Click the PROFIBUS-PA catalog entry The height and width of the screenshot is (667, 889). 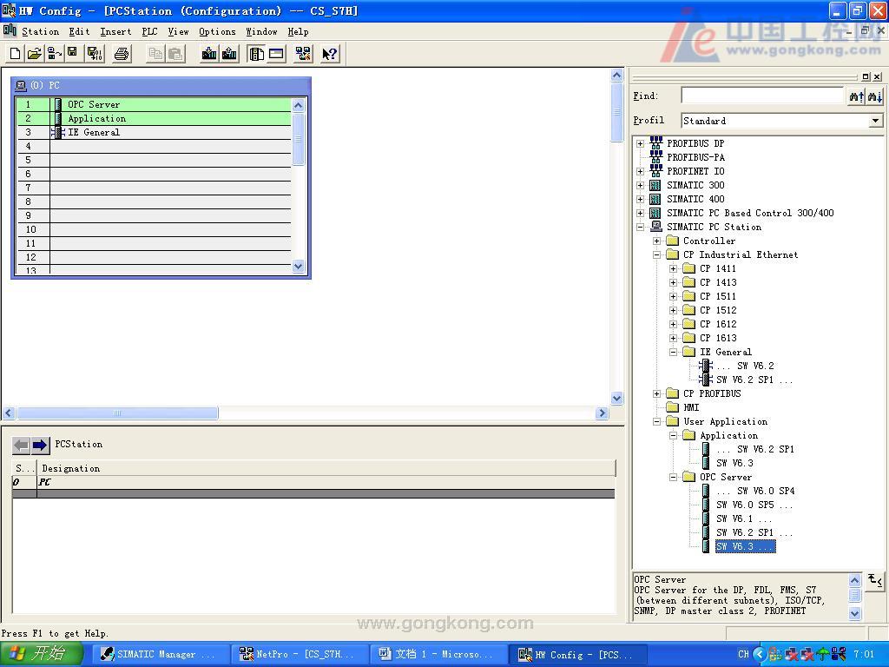[x=695, y=158]
